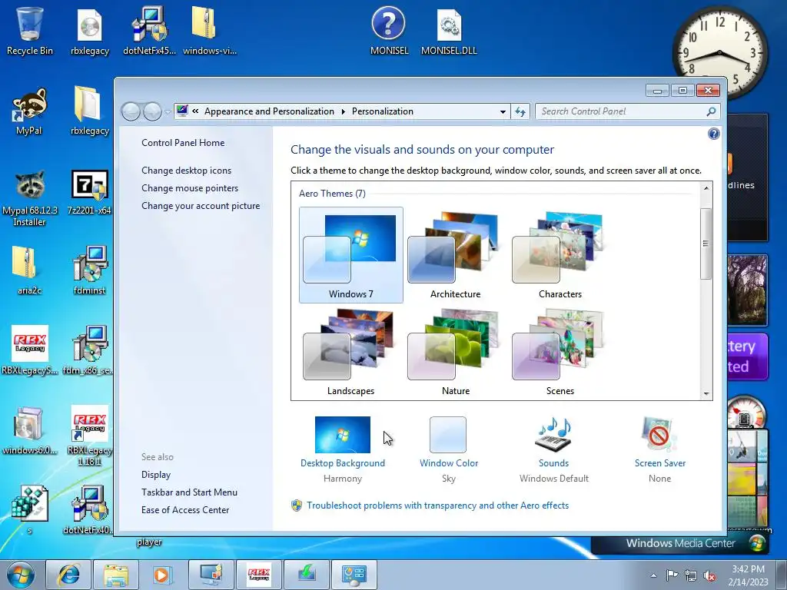Open Desktop Background settings
The height and width of the screenshot is (590, 787).
click(x=343, y=449)
